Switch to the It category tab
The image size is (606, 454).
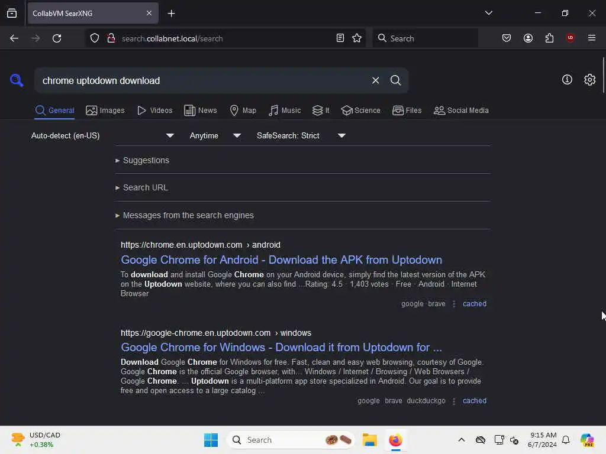(321, 111)
